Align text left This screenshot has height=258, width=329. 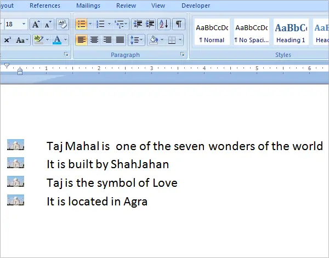81,40
